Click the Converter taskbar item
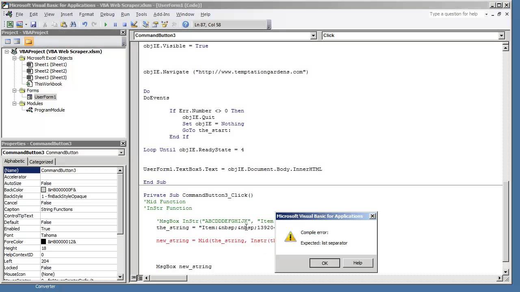 [45, 286]
